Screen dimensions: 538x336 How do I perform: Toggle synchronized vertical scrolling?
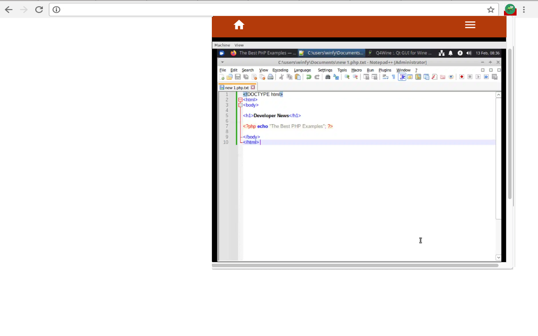[367, 76]
